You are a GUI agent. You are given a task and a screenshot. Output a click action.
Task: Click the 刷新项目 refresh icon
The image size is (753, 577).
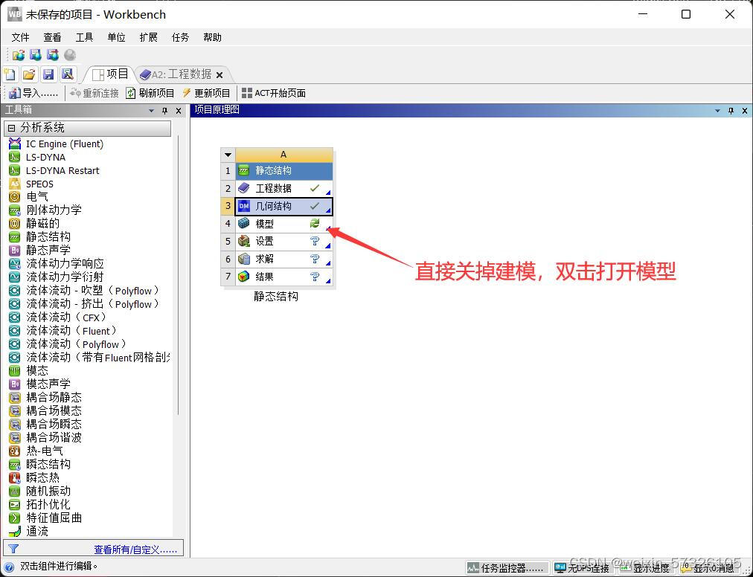(x=131, y=93)
